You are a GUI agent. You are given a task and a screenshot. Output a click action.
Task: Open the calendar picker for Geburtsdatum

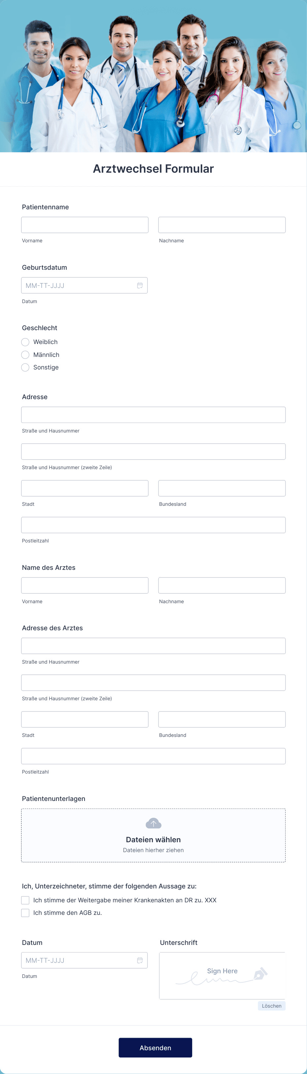(140, 285)
